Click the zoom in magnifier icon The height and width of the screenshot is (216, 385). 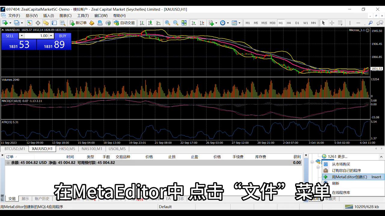[168, 23]
